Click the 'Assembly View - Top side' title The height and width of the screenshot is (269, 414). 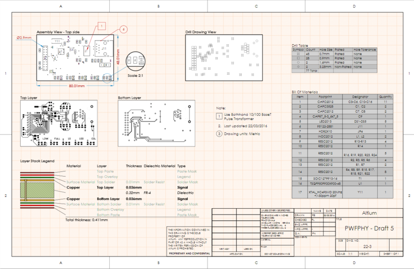coord(58,32)
